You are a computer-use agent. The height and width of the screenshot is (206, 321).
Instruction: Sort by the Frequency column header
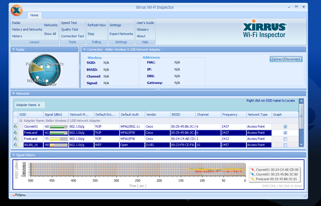234,115
